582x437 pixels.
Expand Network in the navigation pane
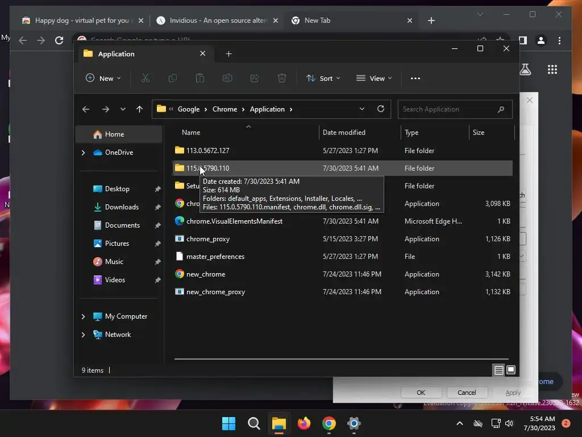83,335
